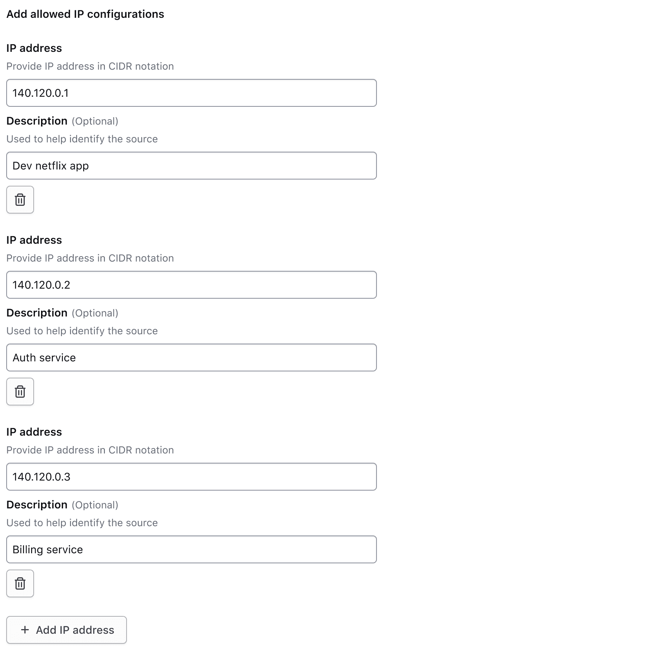
Task: Click Description label above Auth service field
Action: [x=37, y=313]
